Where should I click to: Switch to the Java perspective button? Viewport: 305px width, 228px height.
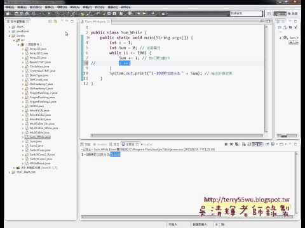click(x=280, y=13)
